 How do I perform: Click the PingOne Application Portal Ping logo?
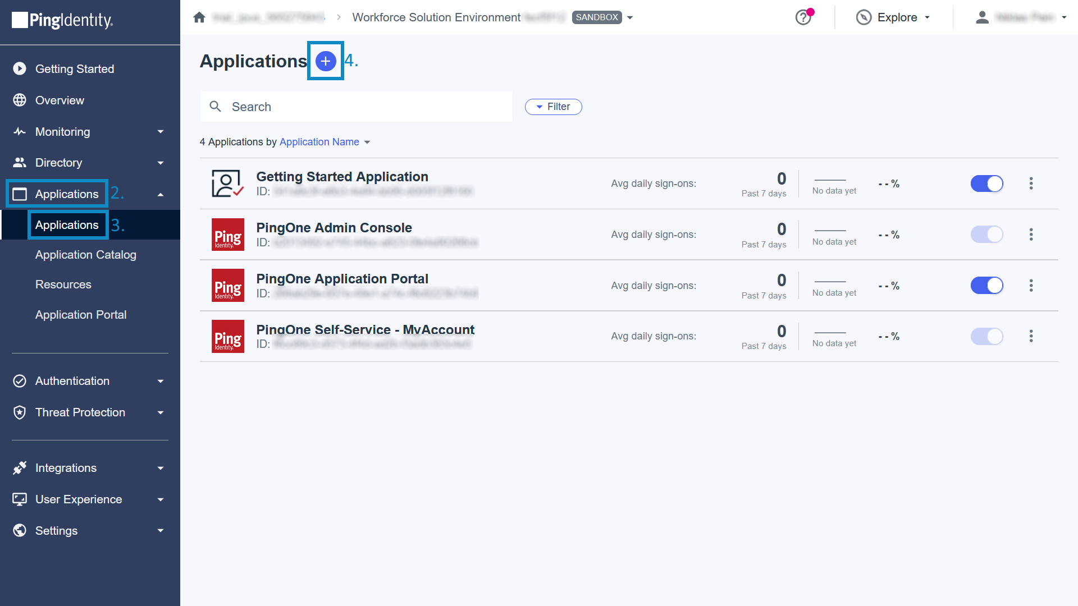click(x=227, y=285)
